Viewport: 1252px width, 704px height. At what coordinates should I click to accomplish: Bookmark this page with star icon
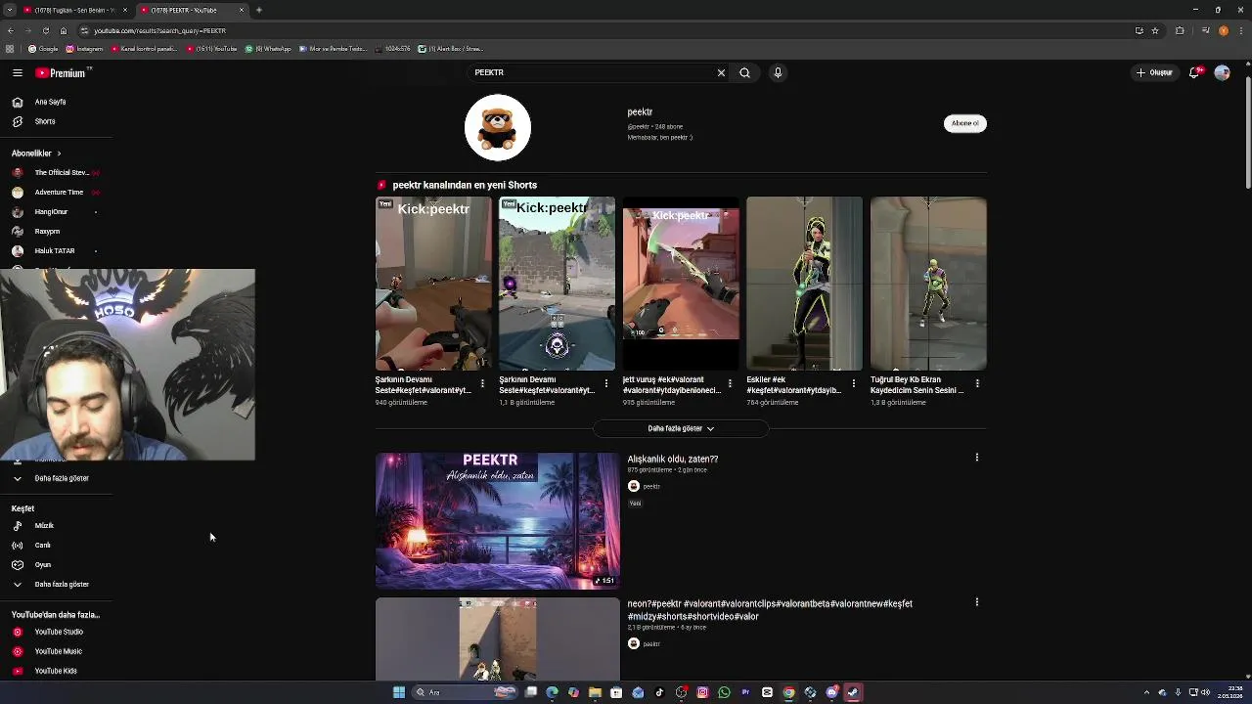point(1155,30)
